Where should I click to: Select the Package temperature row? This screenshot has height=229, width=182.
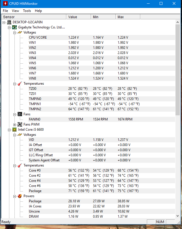point(102,191)
